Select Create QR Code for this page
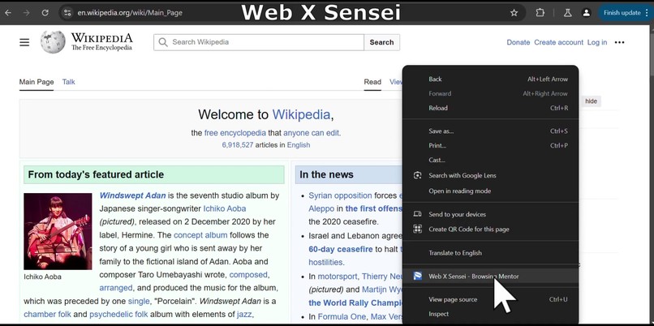Screen dimensions: 654x326 (x=490, y=229)
